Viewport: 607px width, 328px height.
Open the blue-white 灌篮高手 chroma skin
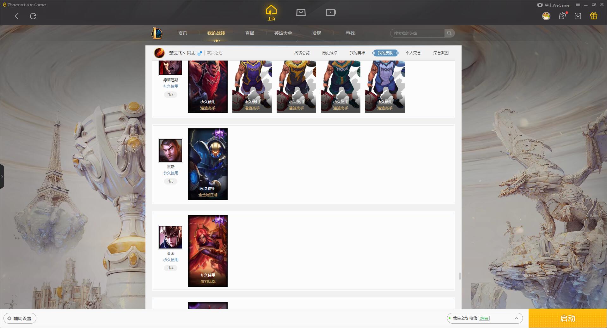click(x=385, y=87)
